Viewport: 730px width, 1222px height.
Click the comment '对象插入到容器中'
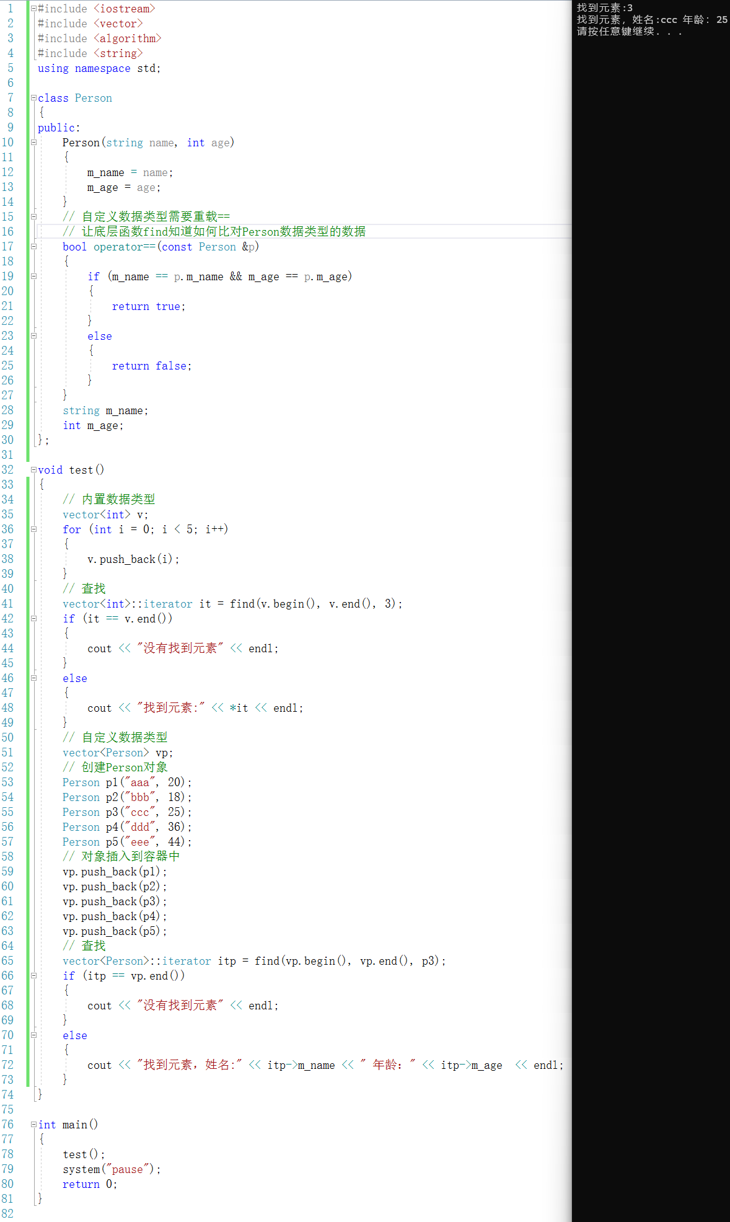click(121, 856)
